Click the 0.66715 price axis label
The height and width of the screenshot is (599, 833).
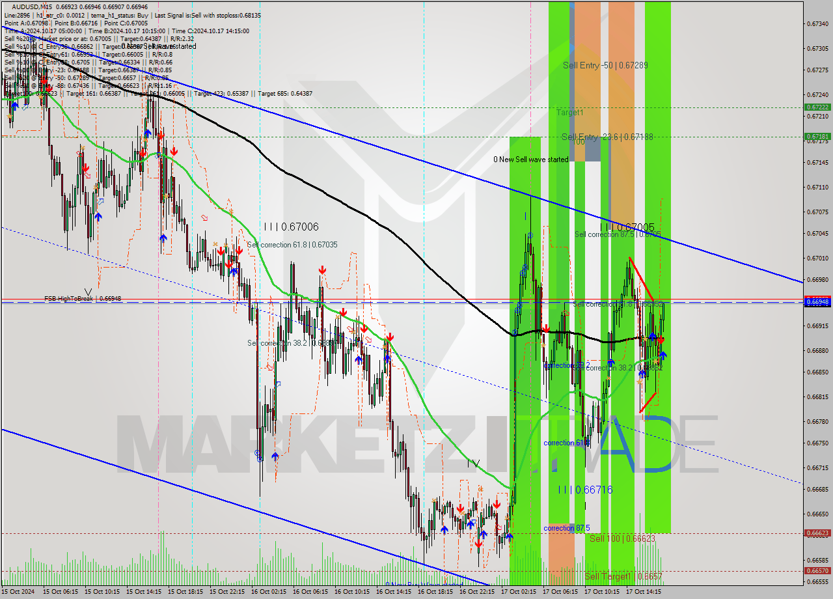[x=817, y=467]
